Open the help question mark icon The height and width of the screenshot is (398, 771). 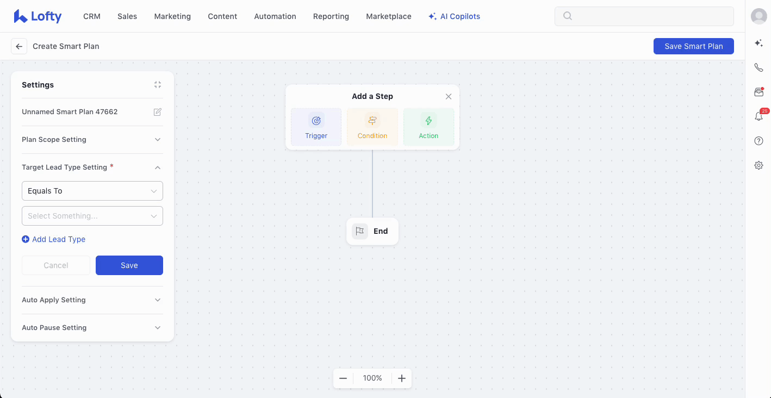coord(758,141)
